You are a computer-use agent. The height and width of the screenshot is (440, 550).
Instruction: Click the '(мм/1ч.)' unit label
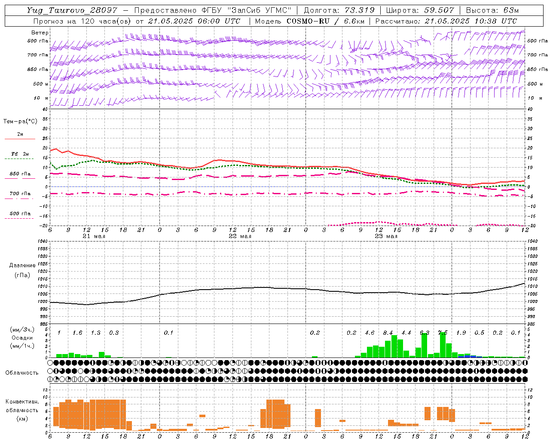[x=22, y=346]
